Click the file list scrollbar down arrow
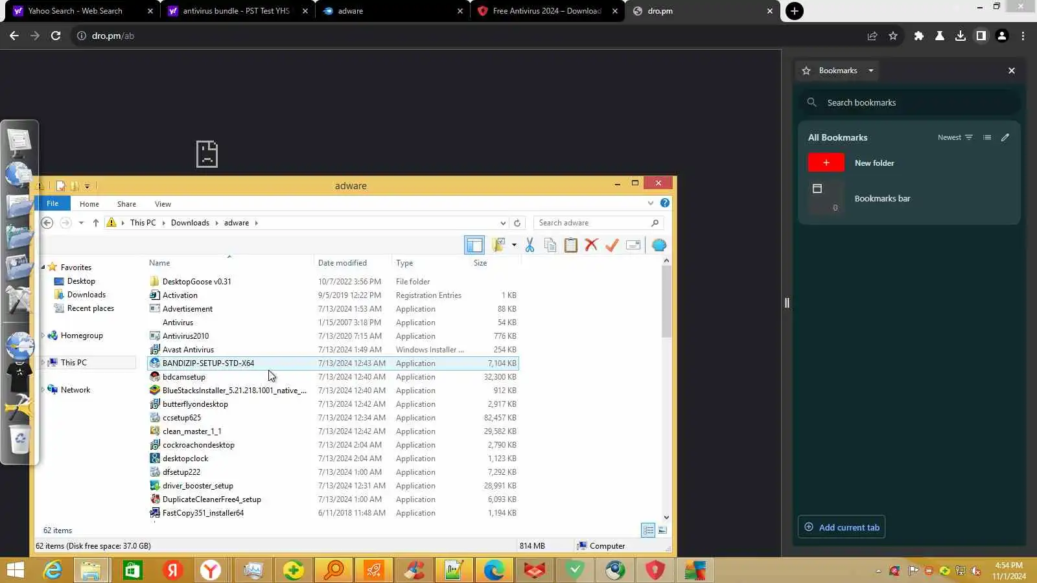Image resolution: width=1037 pixels, height=583 pixels. (x=666, y=518)
